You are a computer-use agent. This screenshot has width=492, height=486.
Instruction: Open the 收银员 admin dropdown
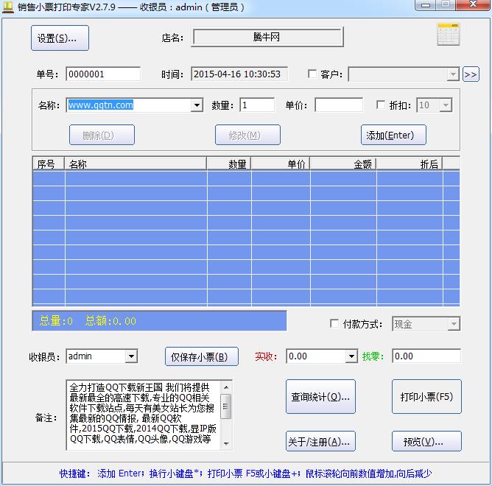(131, 356)
